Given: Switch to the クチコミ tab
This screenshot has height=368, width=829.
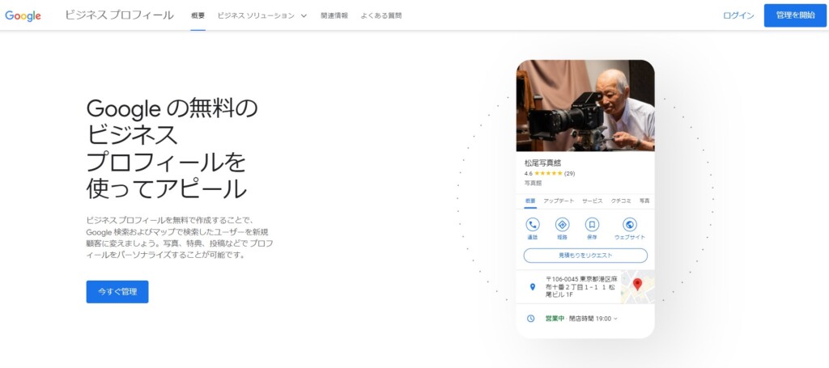Looking at the screenshot, I should pos(621,201).
